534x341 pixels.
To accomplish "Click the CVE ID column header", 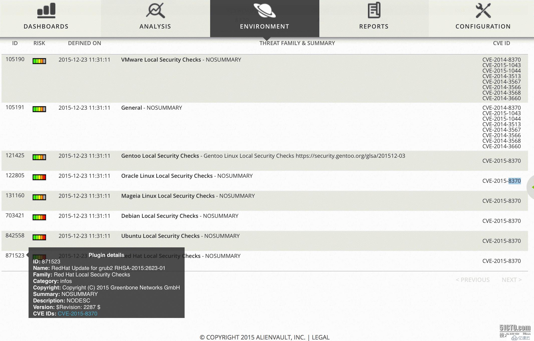I will (501, 43).
